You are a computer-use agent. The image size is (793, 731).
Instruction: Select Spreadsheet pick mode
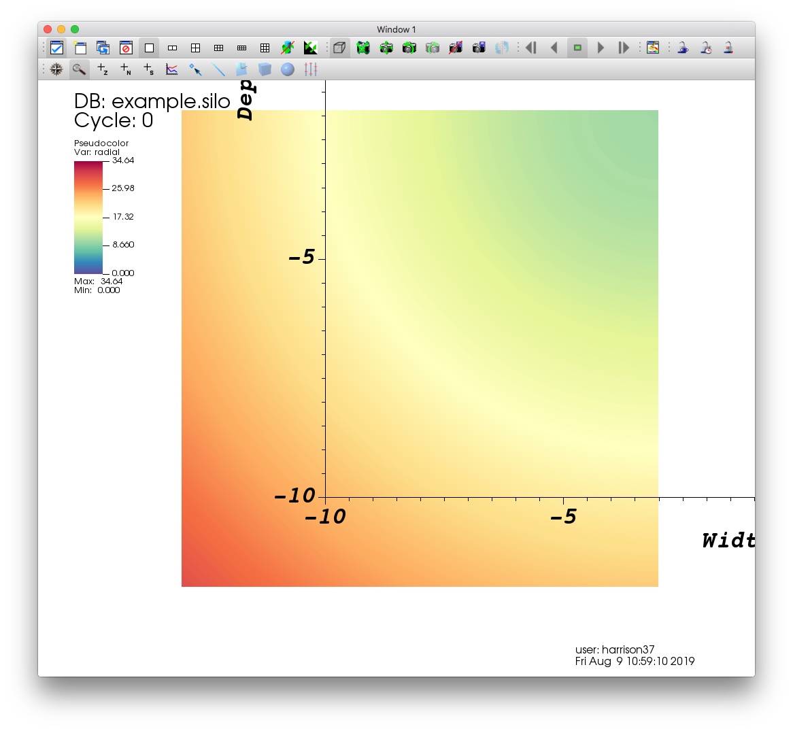[149, 69]
